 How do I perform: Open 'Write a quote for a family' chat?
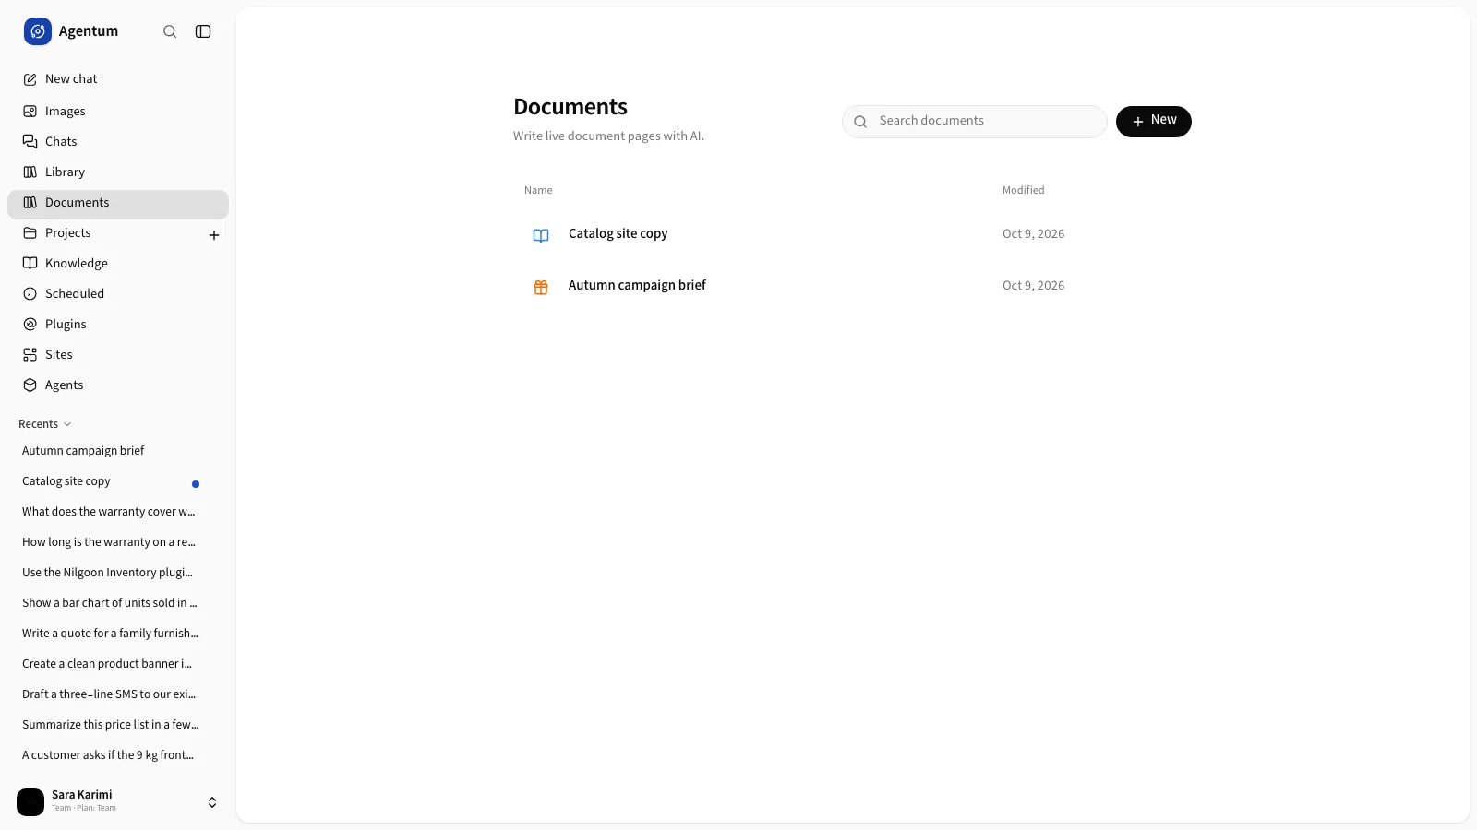click(111, 634)
